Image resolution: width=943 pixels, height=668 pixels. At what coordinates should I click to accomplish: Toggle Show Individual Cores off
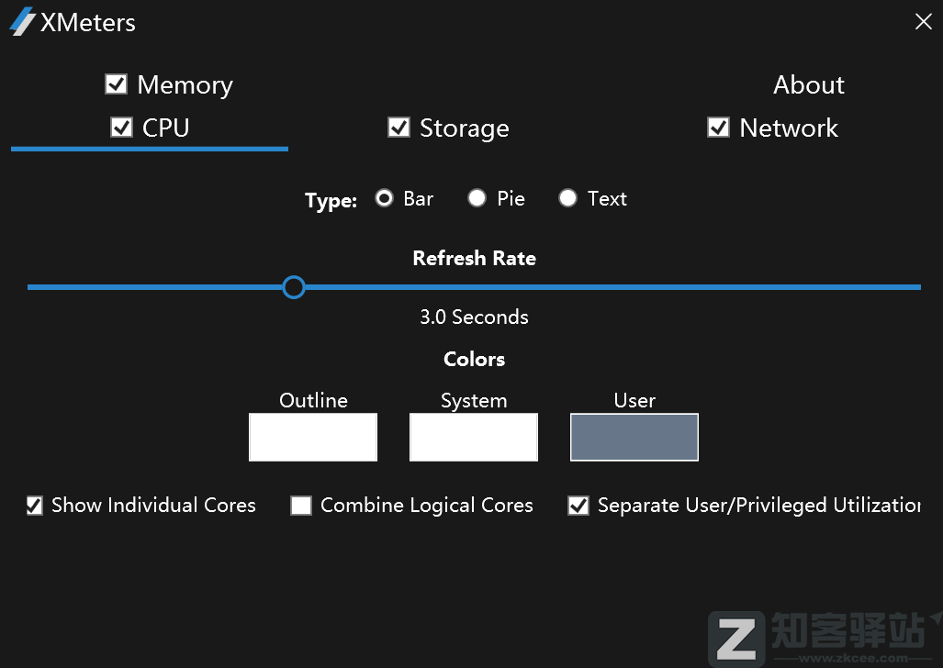(34, 505)
